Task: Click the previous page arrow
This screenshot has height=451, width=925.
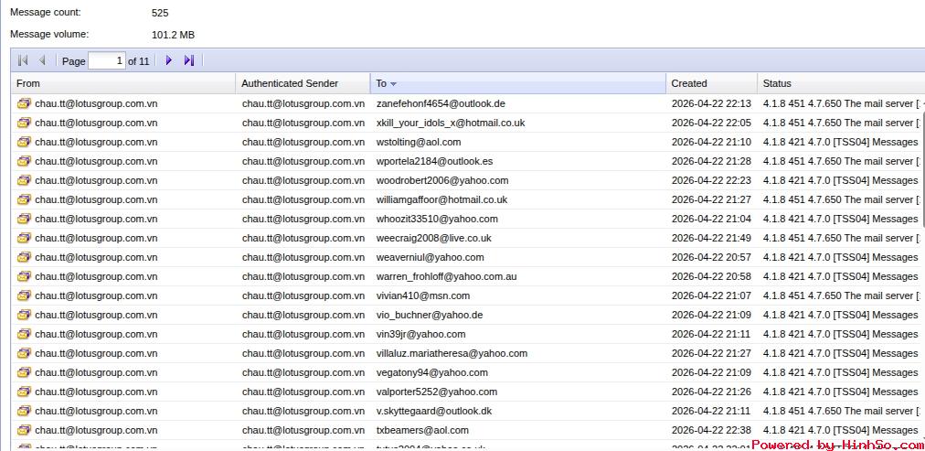Action: [42, 60]
